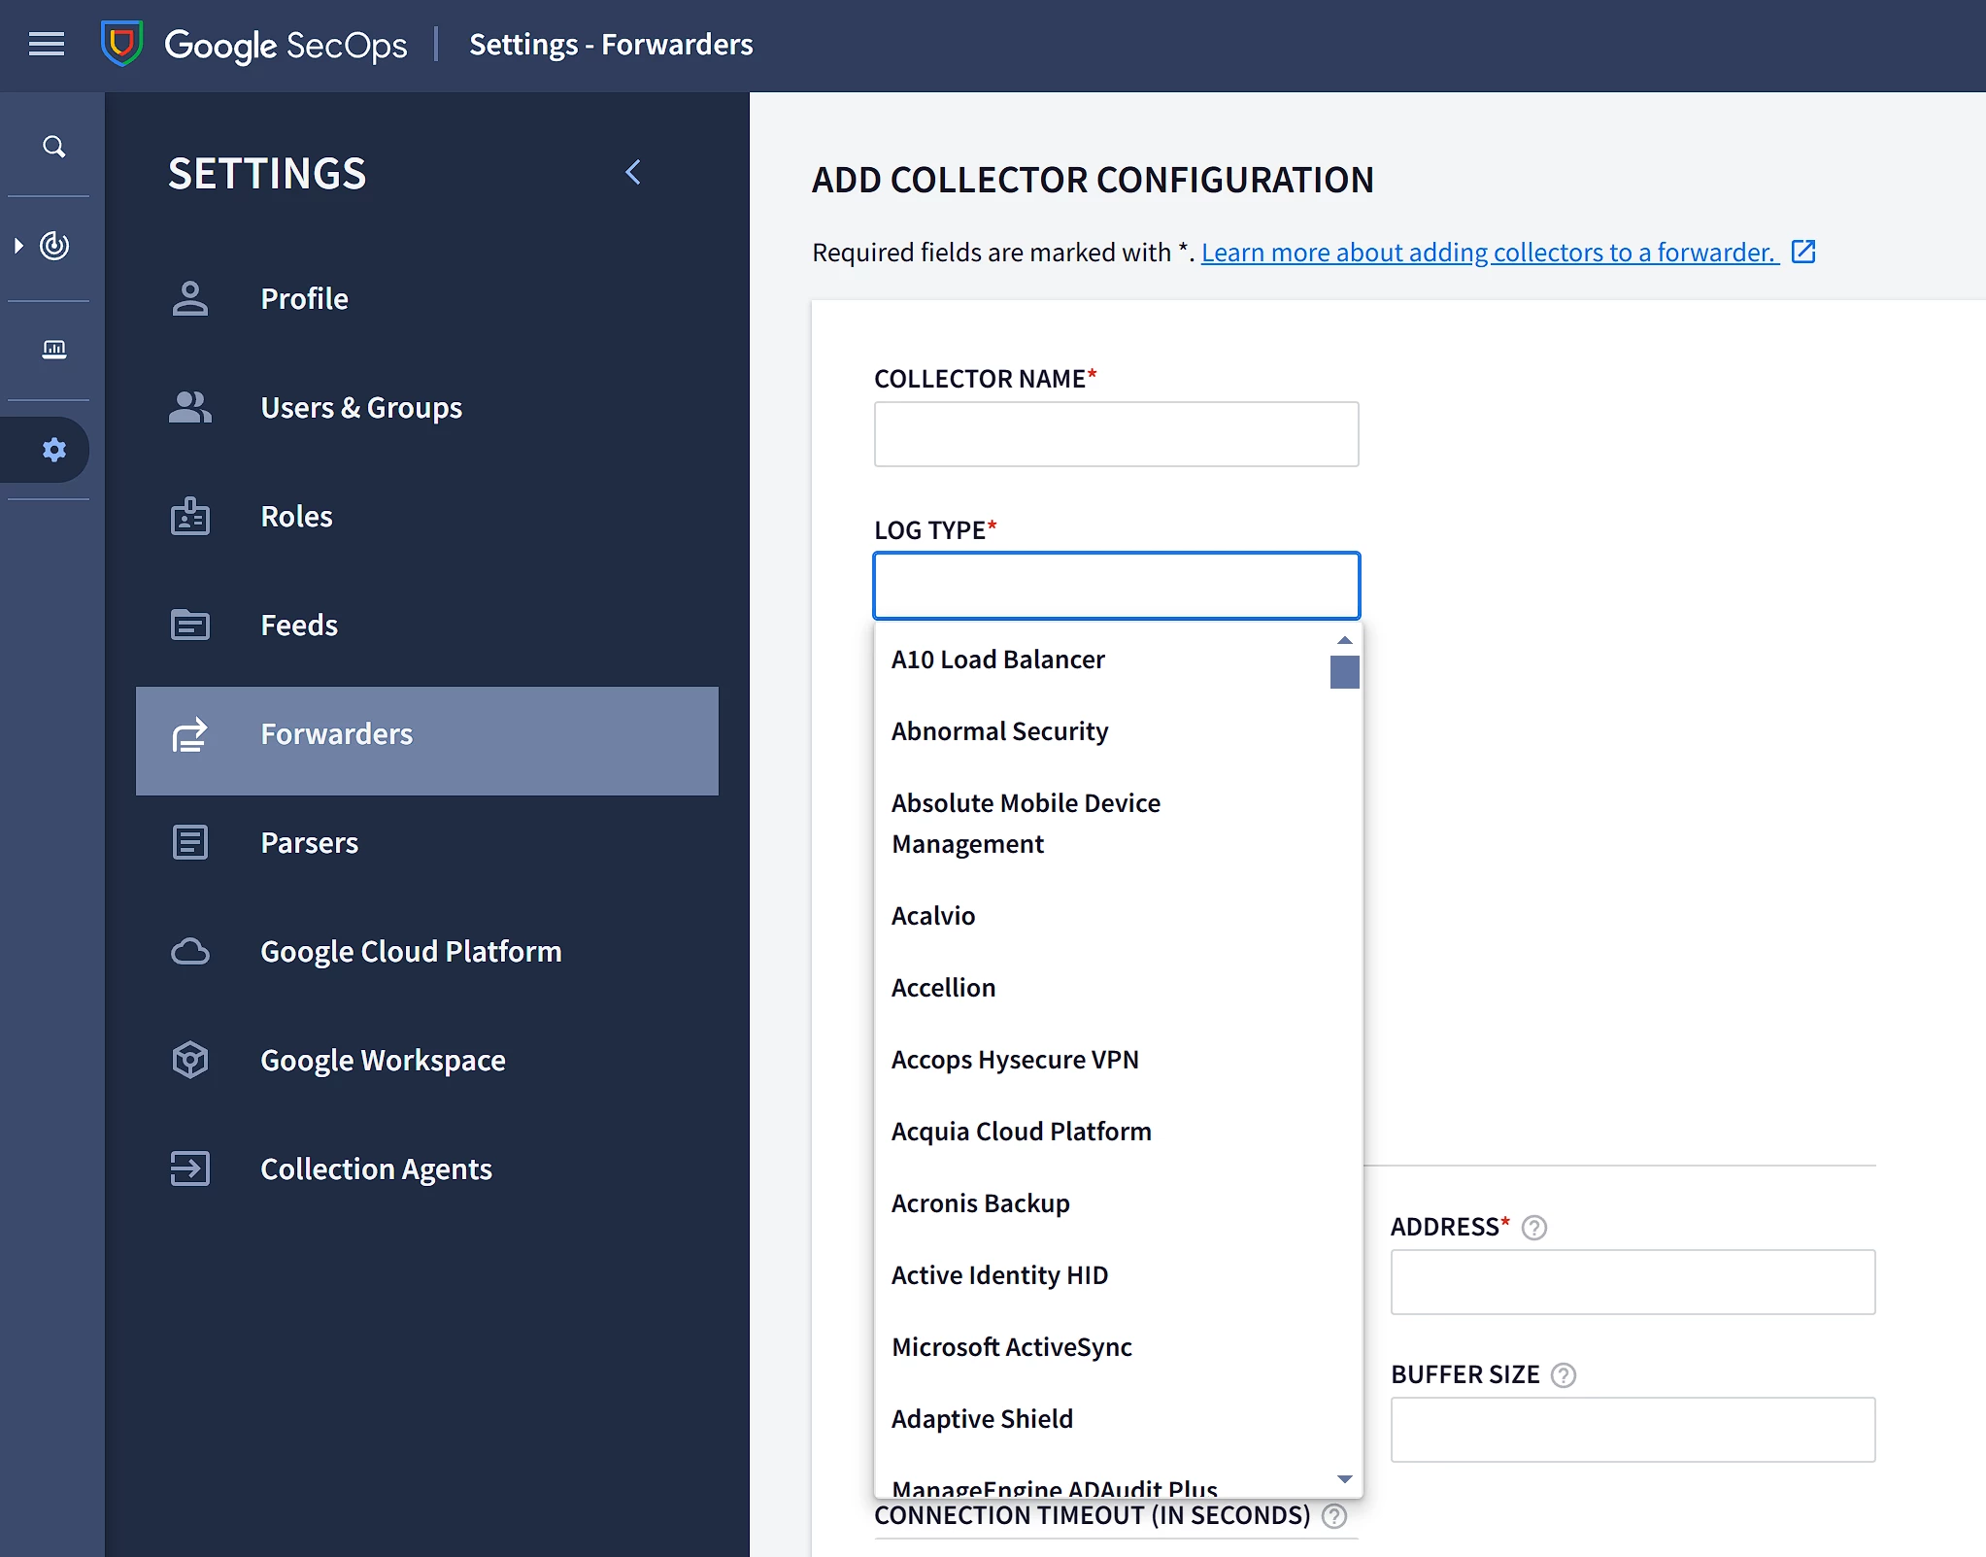This screenshot has width=1986, height=1557.
Task: Click the Connection Timeout help icon
Action: point(1334,1516)
